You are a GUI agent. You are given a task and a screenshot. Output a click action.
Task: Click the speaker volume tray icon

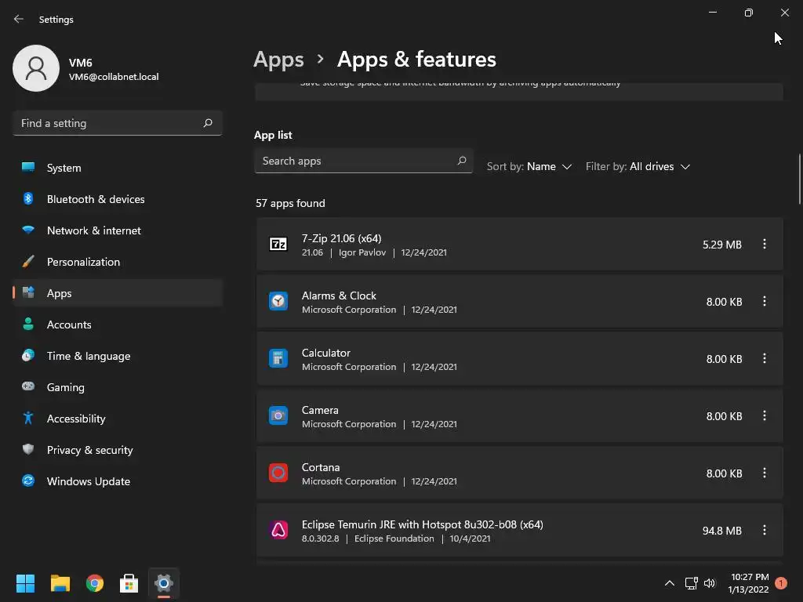tap(710, 583)
